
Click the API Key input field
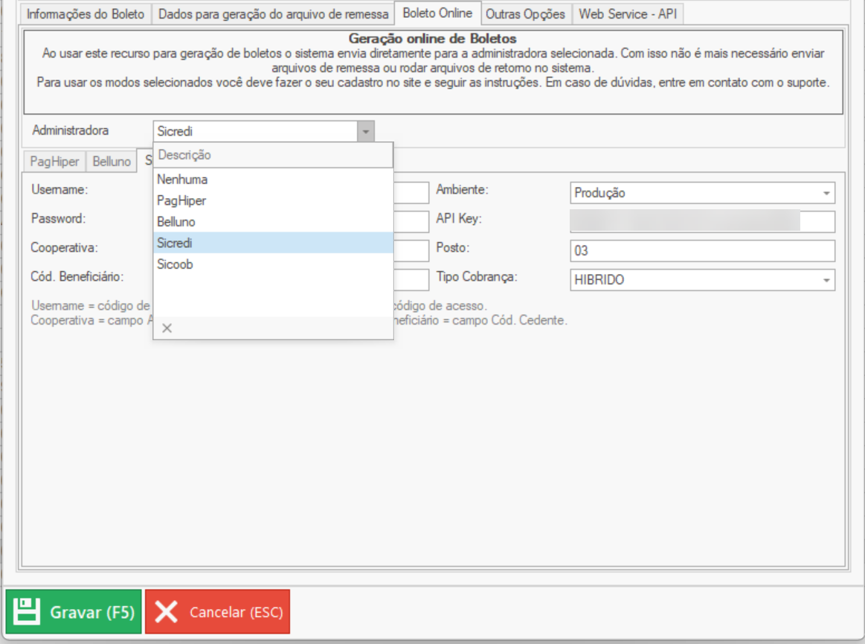click(702, 222)
